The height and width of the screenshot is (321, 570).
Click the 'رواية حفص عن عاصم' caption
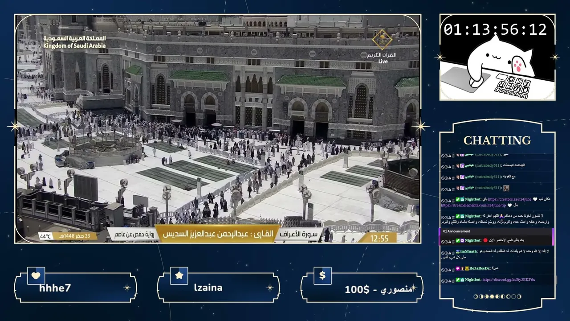(x=134, y=234)
